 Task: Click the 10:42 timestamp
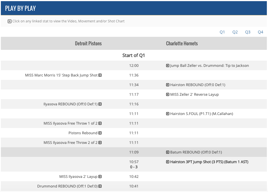134,177
